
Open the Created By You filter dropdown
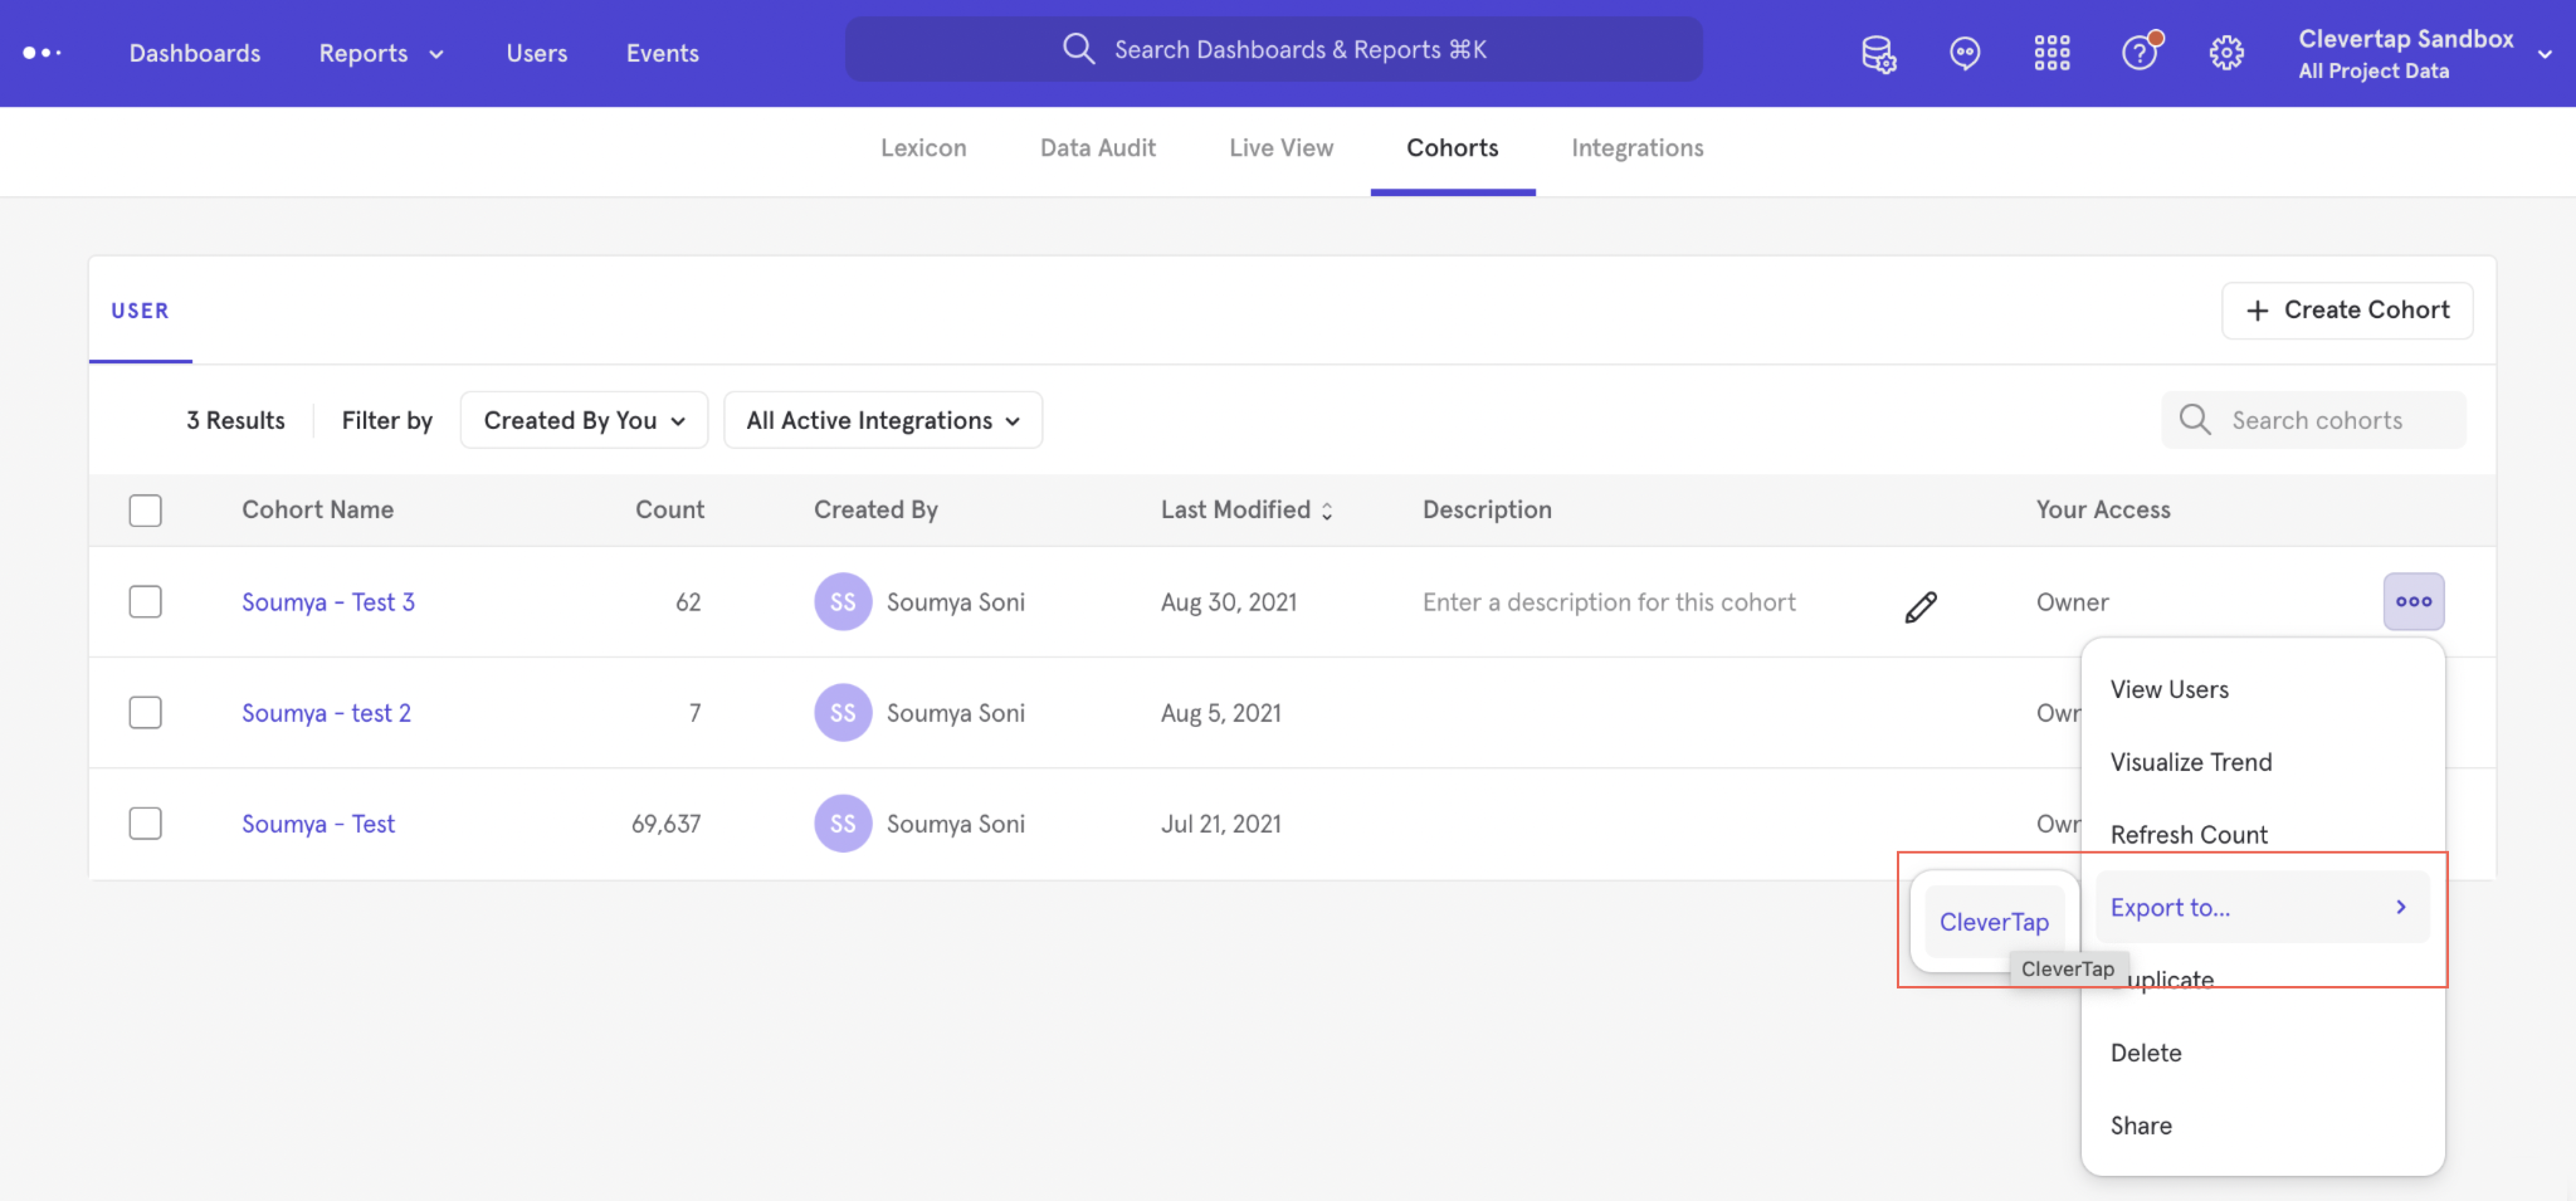pos(584,420)
